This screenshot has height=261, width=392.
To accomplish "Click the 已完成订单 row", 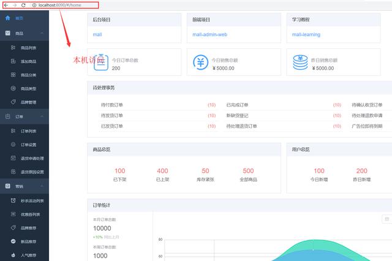I will pyautogui.click(x=284, y=105).
